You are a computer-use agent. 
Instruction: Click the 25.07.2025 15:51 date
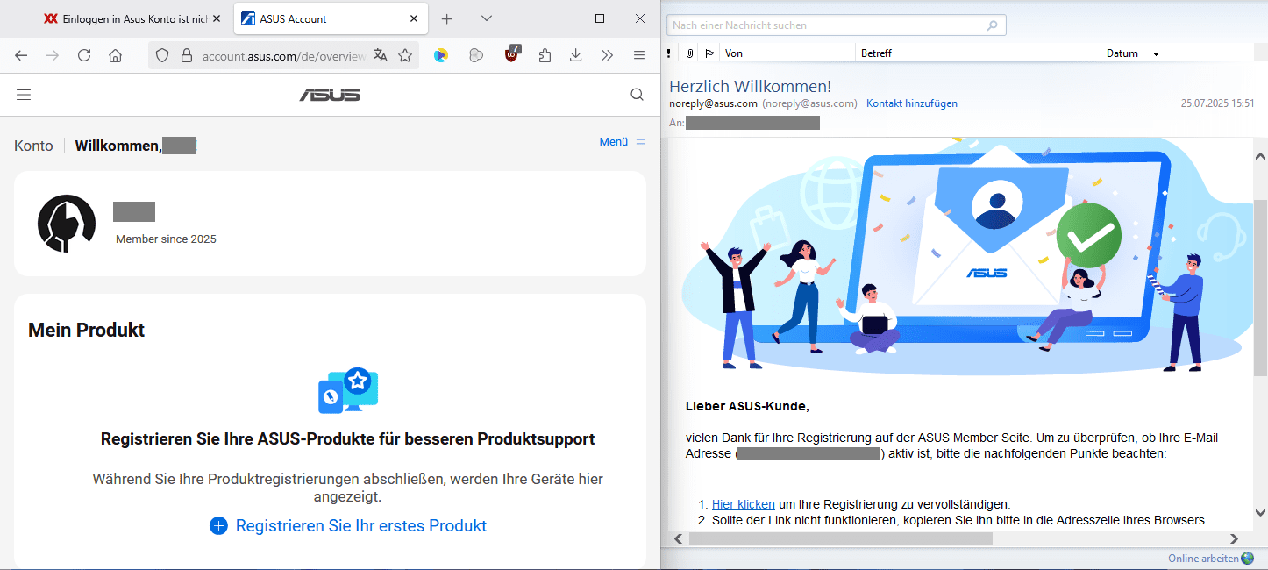click(x=1218, y=103)
